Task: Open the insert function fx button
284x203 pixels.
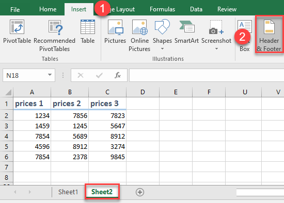Action: (x=118, y=75)
